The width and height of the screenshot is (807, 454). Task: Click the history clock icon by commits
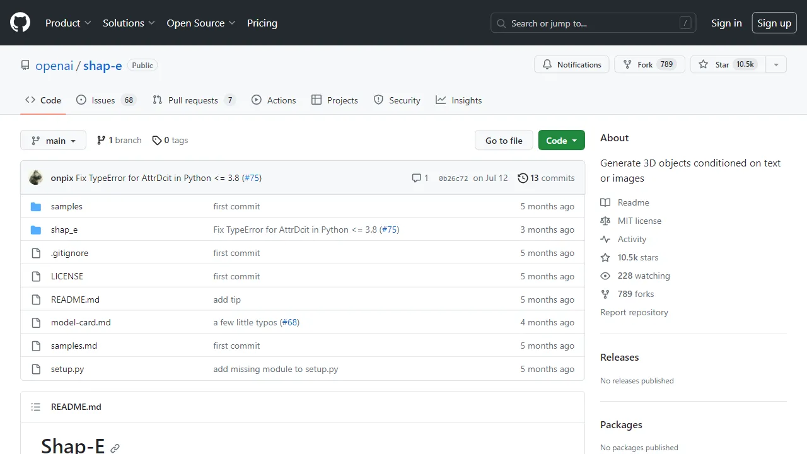click(523, 178)
